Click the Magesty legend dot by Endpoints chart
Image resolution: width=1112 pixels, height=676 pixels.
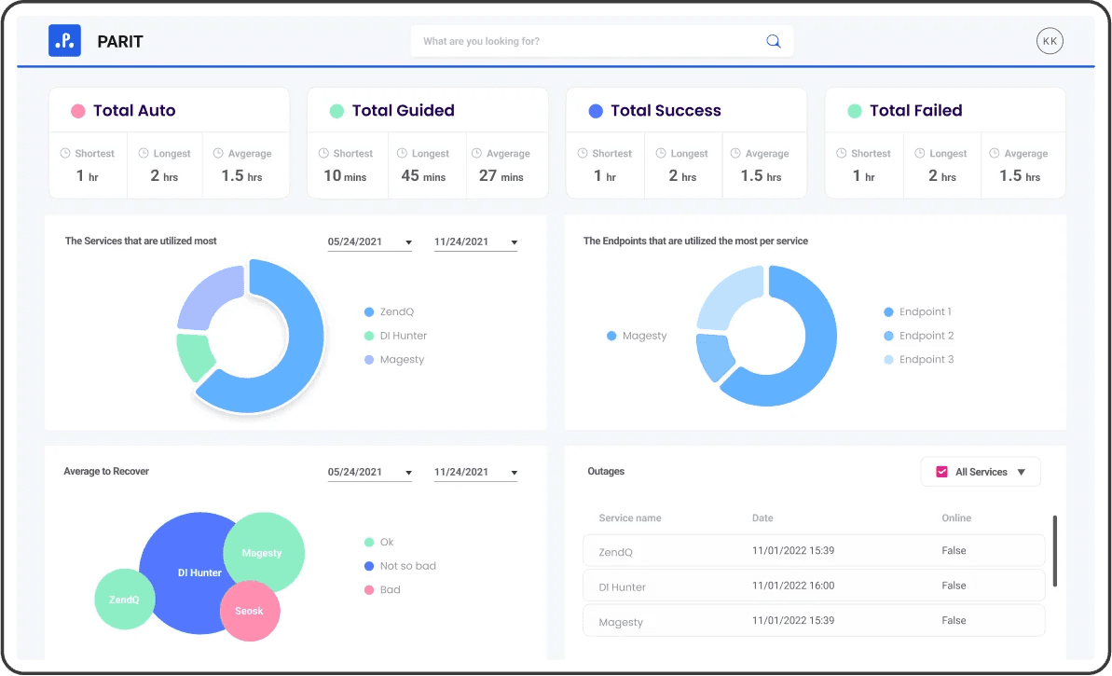[611, 336]
